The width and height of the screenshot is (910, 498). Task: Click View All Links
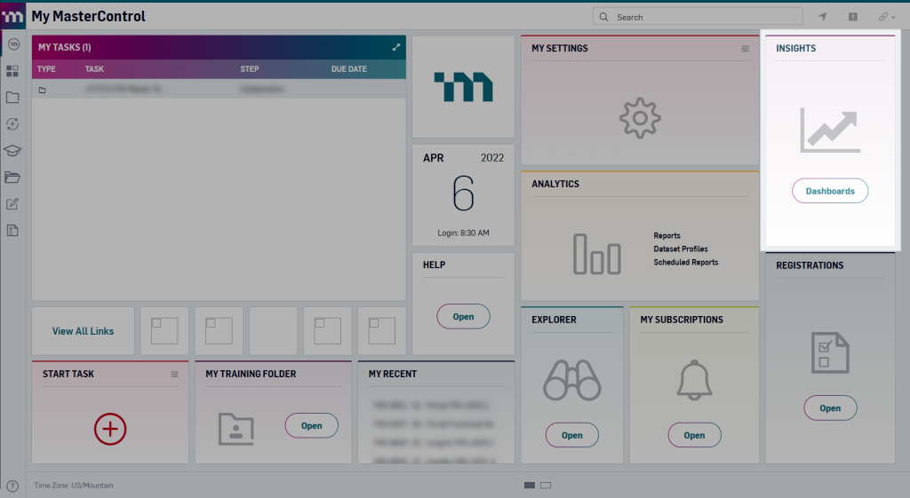[83, 331]
